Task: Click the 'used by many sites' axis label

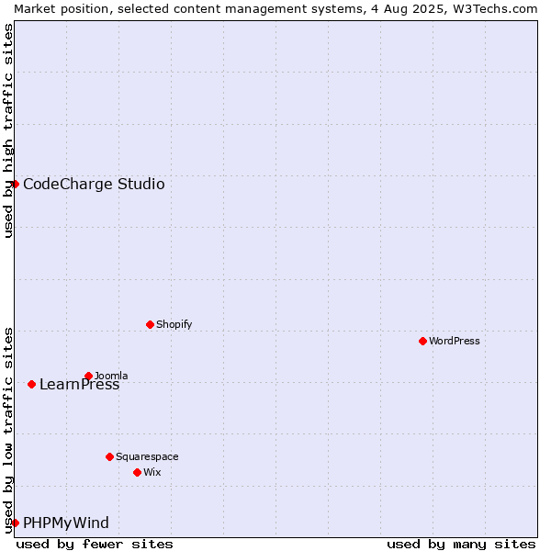Action: pos(461,545)
